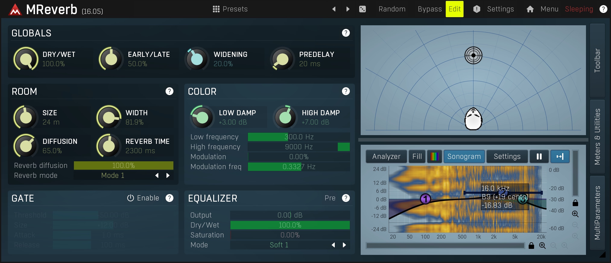Click the horizontal scrollbar below analyzer
Screen dimensions: 611x263
(x=445, y=246)
